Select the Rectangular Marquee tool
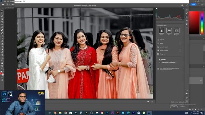The width and height of the screenshot is (205, 115). pyautogui.click(x=2, y=13)
